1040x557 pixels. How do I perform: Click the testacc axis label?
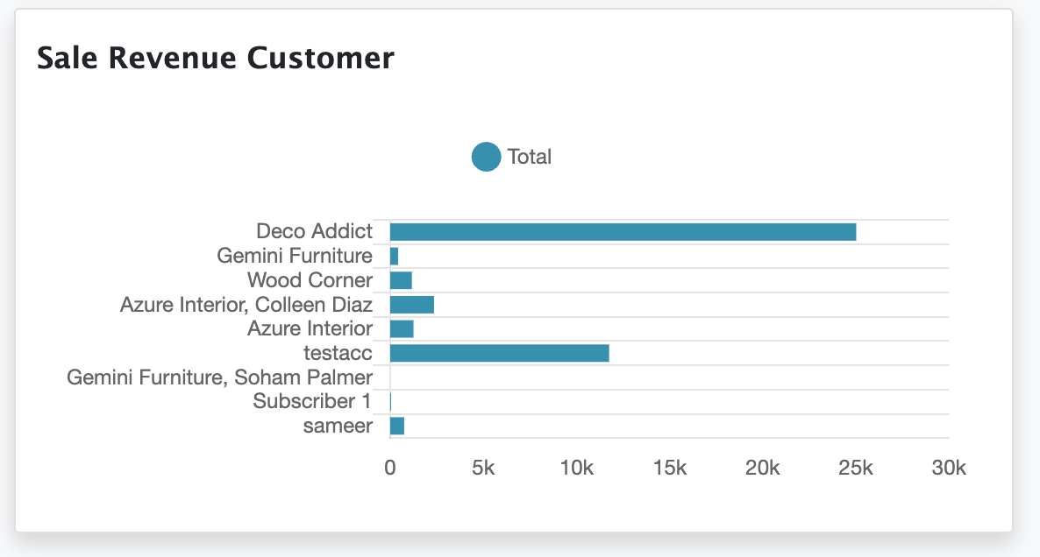pyautogui.click(x=338, y=353)
